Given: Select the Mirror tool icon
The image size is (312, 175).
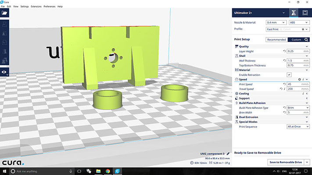Looking at the screenshot, I should tap(4, 52).
